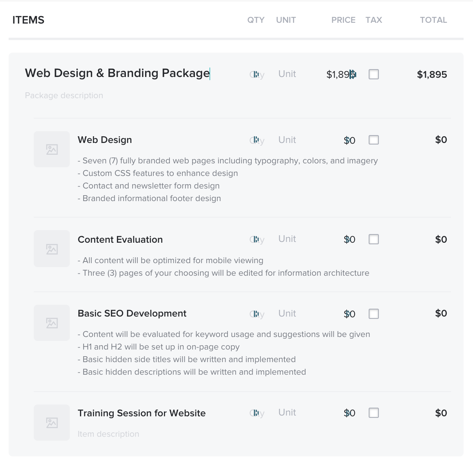Enable the tax checkbox for the package row
The width and height of the screenshot is (473, 465).
(373, 74)
